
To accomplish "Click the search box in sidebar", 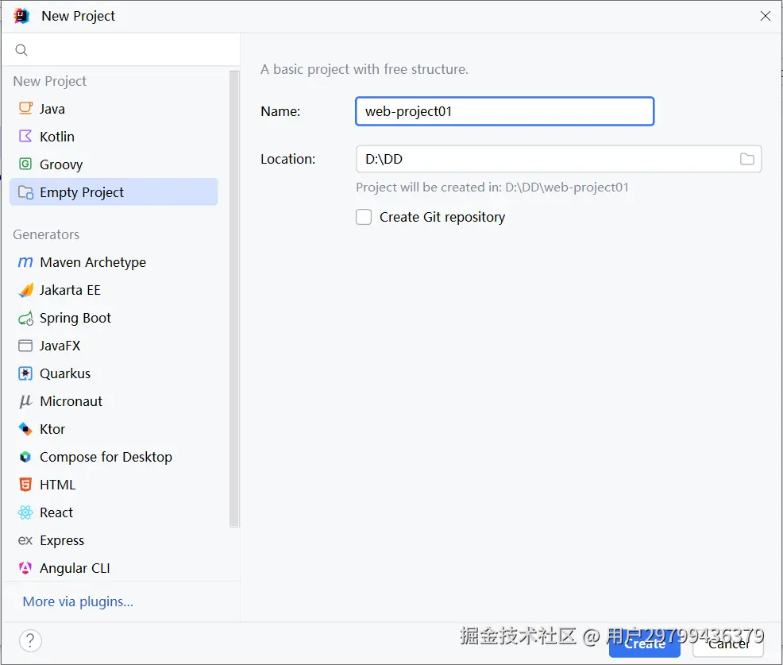I will point(121,50).
